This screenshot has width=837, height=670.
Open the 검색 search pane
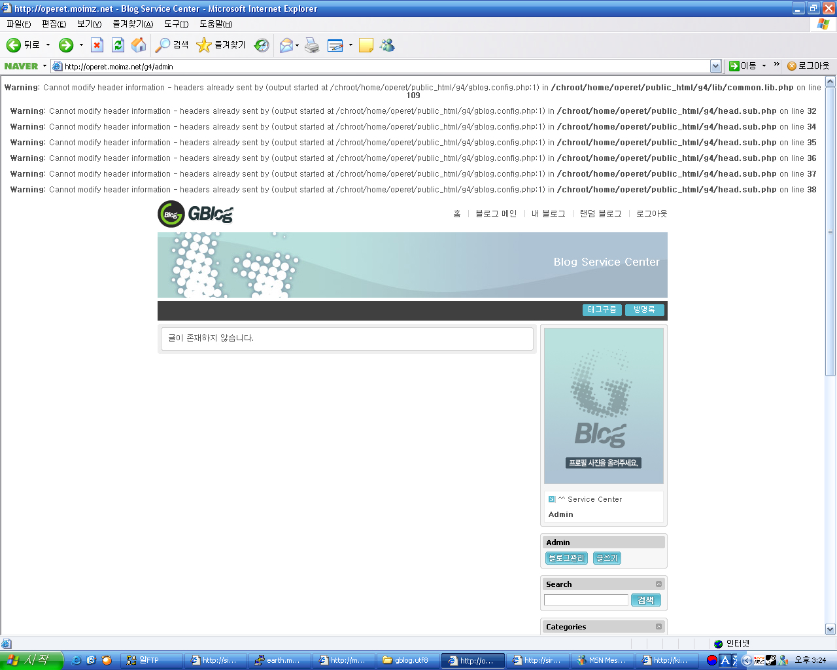coord(172,45)
